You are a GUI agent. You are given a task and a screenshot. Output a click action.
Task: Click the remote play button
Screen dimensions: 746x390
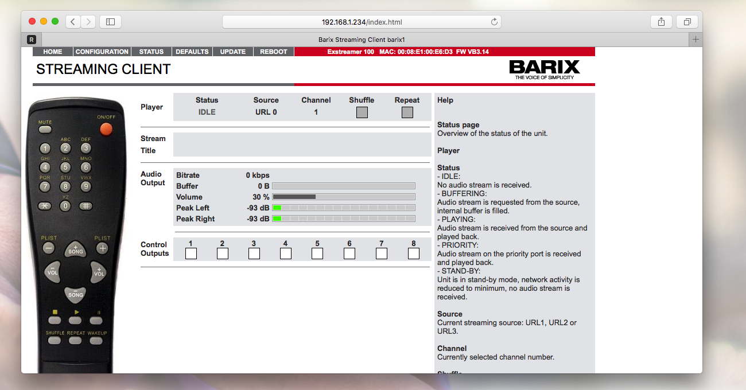[75, 319]
